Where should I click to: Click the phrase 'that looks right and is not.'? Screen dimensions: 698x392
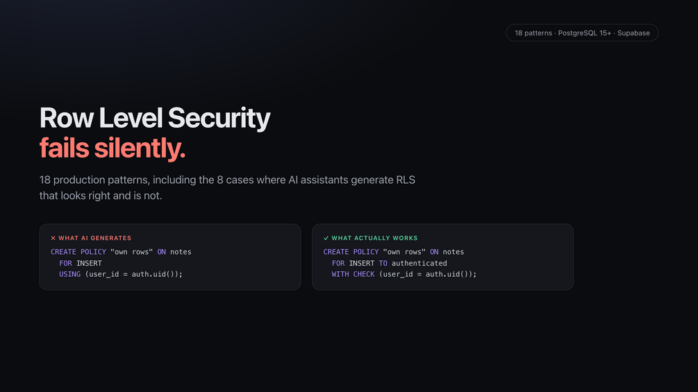pyautogui.click(x=101, y=196)
